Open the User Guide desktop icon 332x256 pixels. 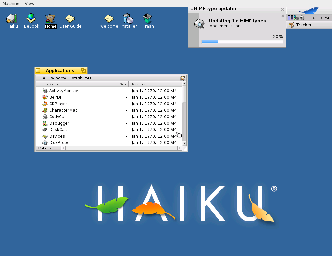tap(70, 18)
